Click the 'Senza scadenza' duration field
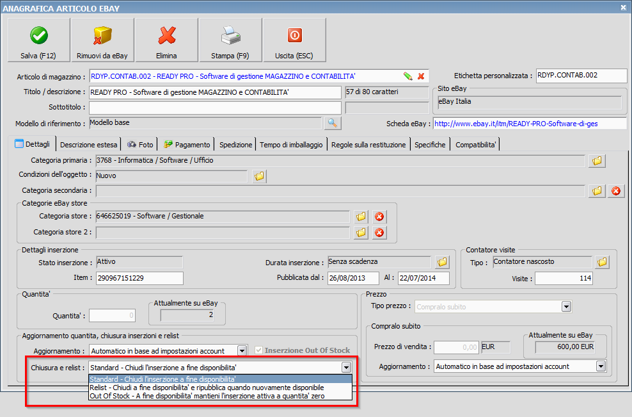632x417 pixels. pyautogui.click(x=379, y=262)
